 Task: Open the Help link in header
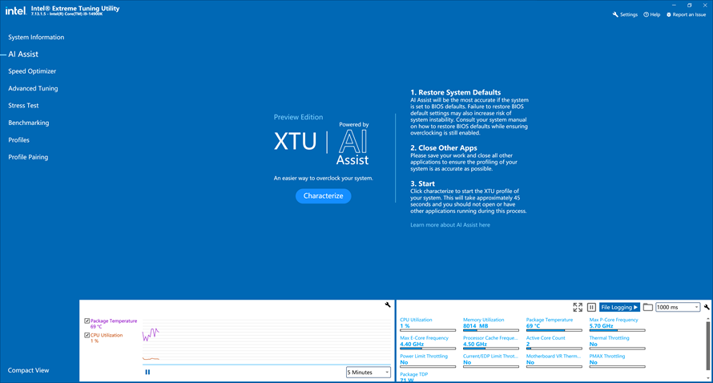point(651,14)
